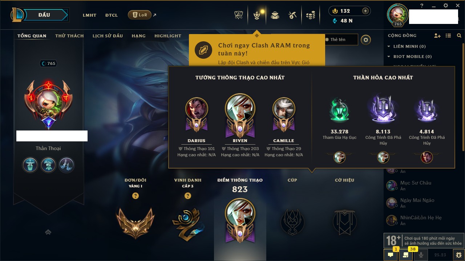The width and height of the screenshot is (465, 261).
Task: Open profile settings gear icon
Action: coord(366,40)
